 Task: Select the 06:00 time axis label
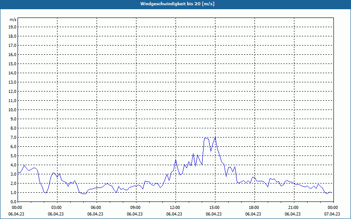point(97,208)
